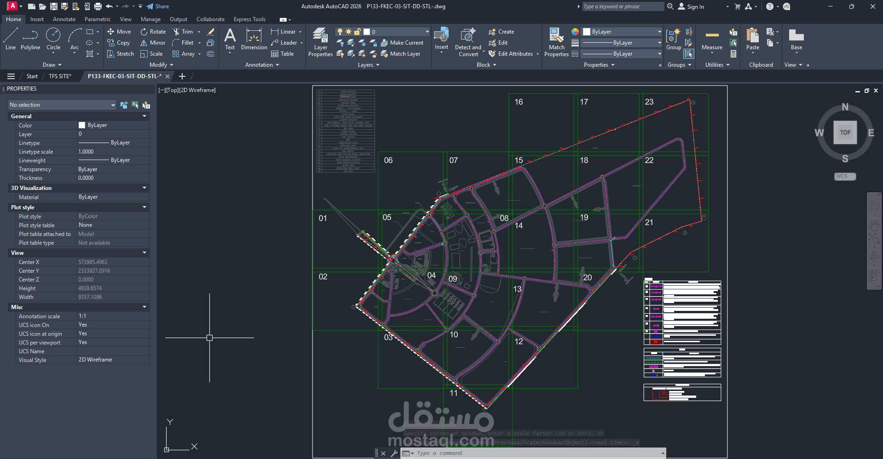The image size is (883, 459).
Task: Select the Text annotation tool
Action: [x=230, y=39]
